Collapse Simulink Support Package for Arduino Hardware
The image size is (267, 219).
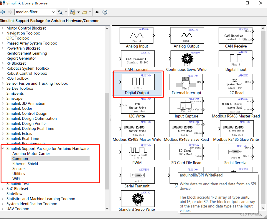coord(3,148)
